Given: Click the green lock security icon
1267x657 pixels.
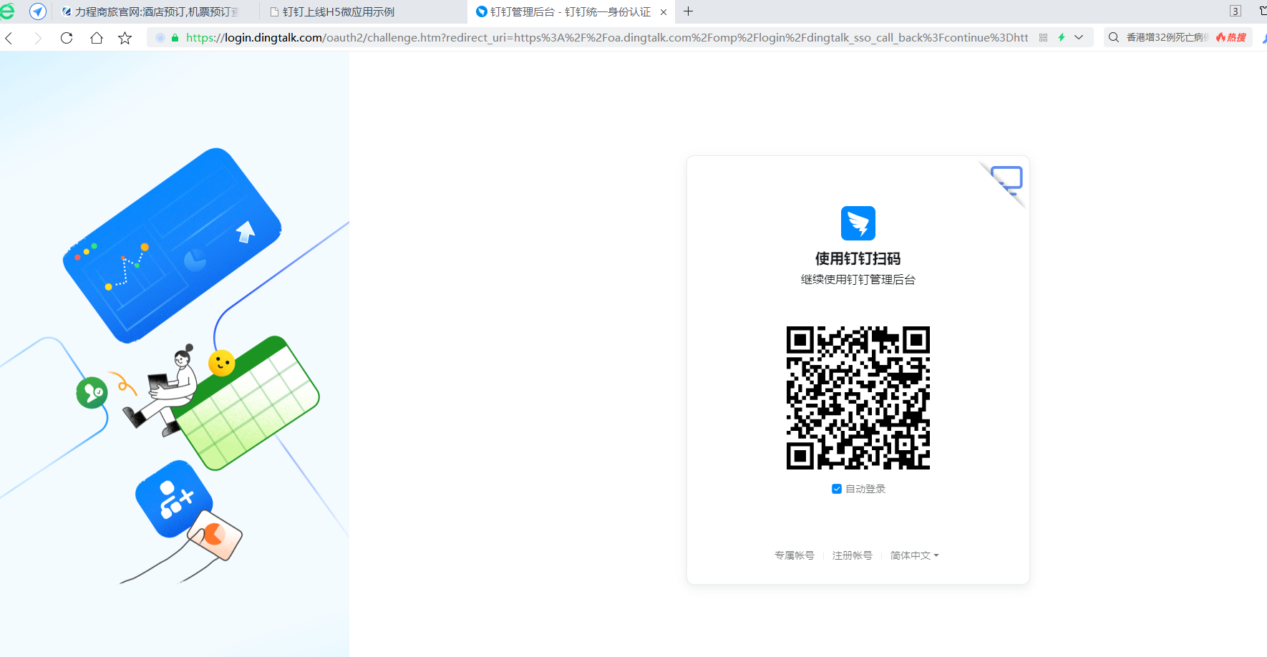Looking at the screenshot, I should click(x=175, y=38).
